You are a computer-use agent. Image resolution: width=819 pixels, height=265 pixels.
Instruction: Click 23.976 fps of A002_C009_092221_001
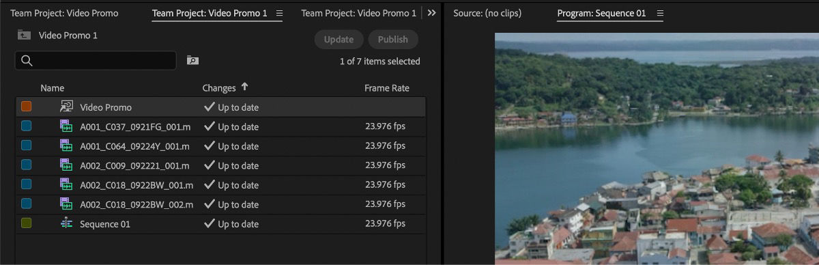[385, 165]
